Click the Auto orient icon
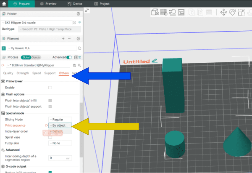 pos(173,12)
